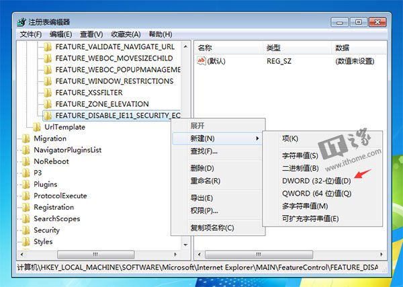Create a new 可扩充字符串值(E)

click(322, 218)
